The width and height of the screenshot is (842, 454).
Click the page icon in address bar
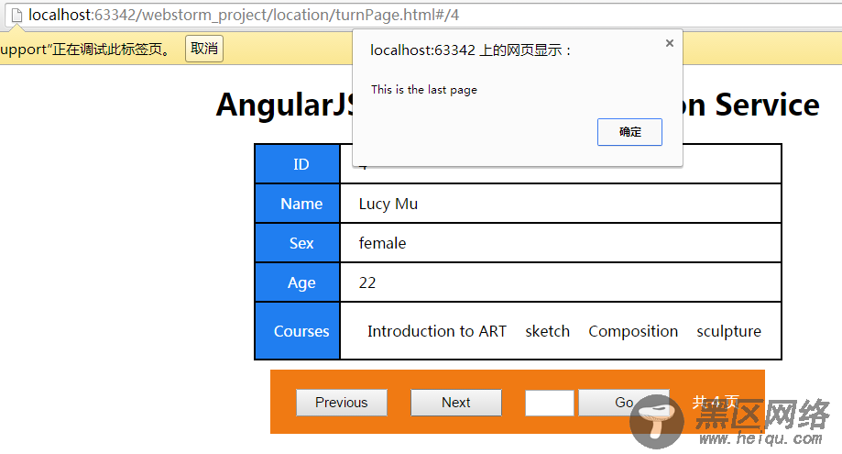(x=16, y=15)
